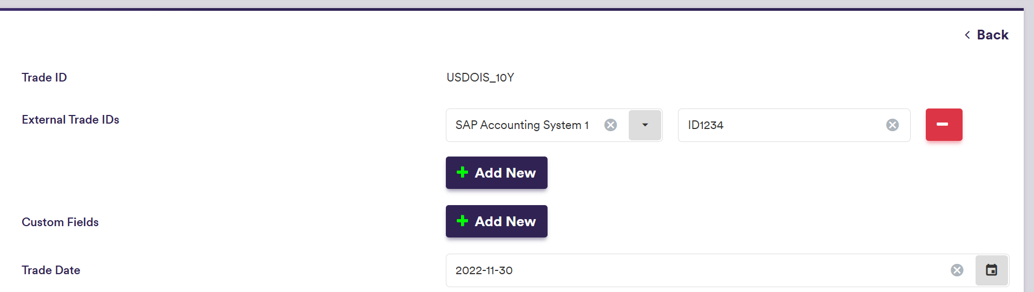
Task: Expand the external system dropdown arrow
Action: [x=645, y=125]
